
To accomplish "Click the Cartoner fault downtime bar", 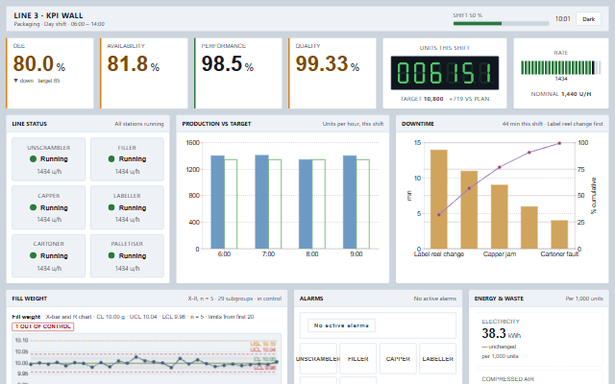I will 559,234.
